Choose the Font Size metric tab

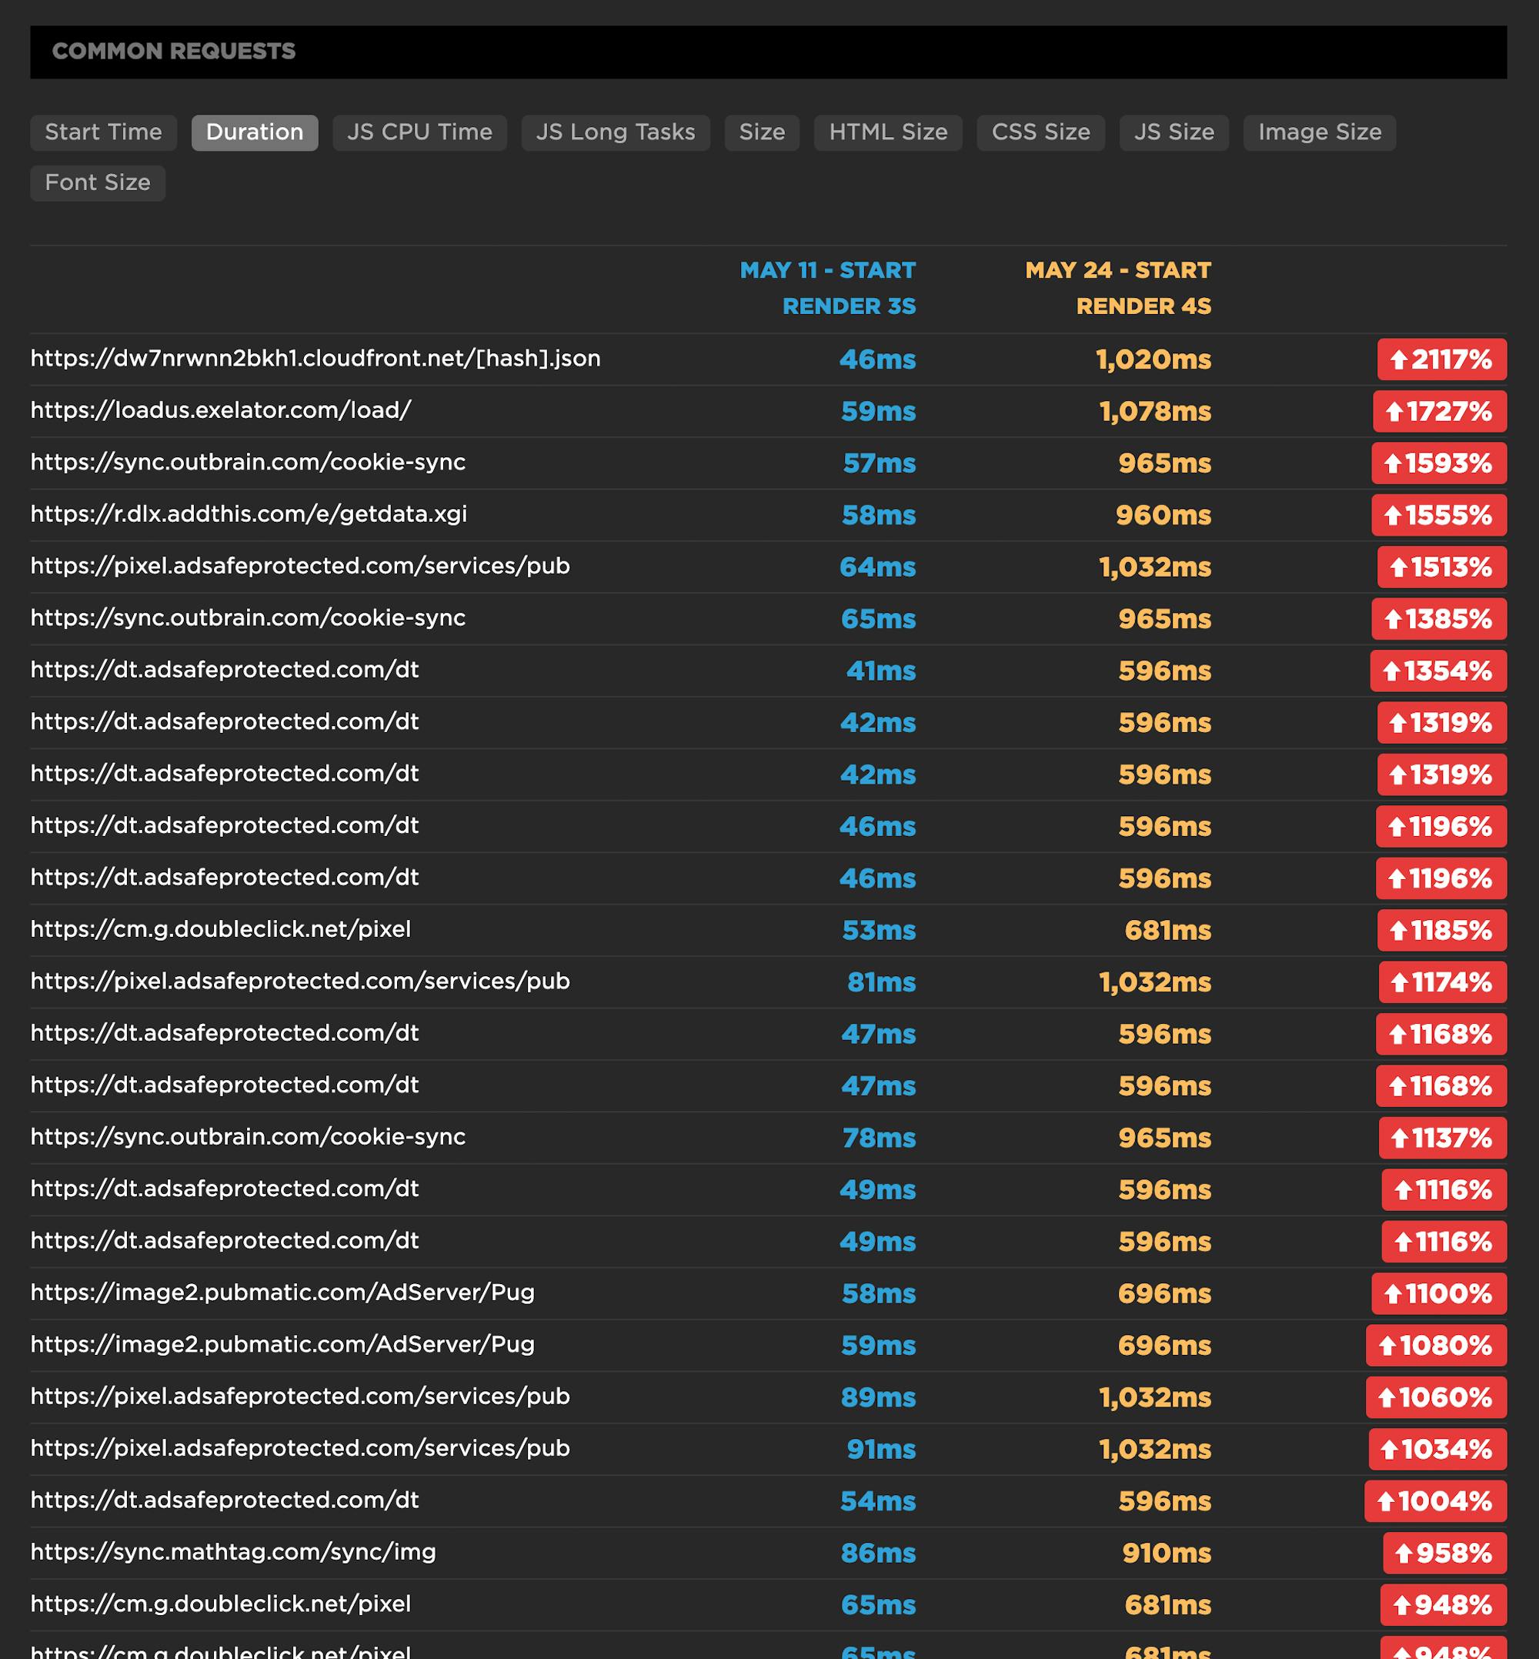[98, 183]
